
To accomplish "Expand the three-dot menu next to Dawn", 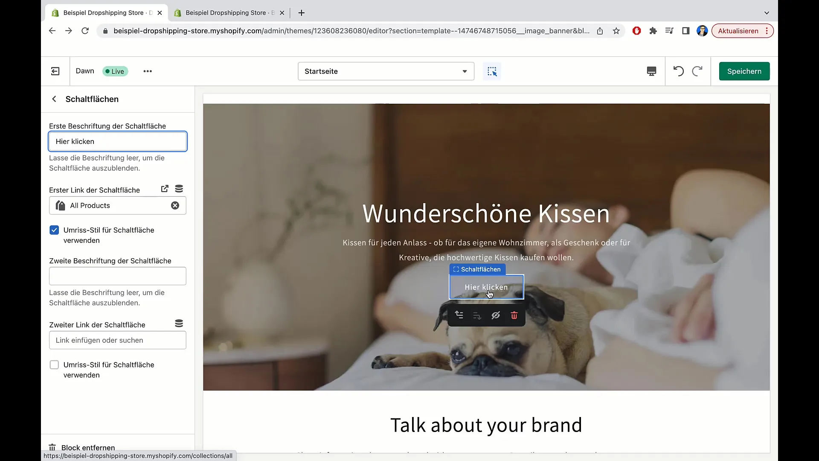I will pos(147,71).
